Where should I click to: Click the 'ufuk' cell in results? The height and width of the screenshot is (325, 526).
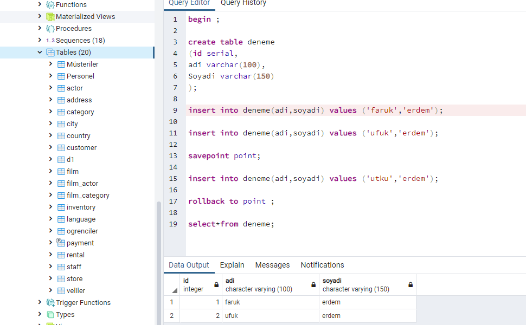[x=271, y=316]
